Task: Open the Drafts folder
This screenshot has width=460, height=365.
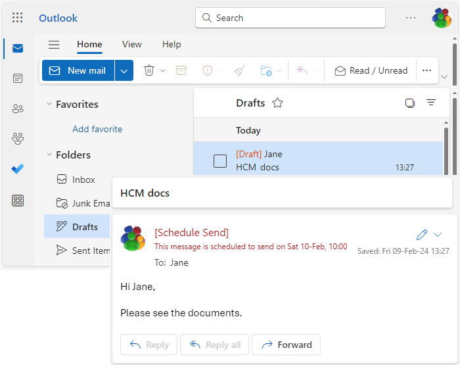Action: pyautogui.click(x=77, y=226)
